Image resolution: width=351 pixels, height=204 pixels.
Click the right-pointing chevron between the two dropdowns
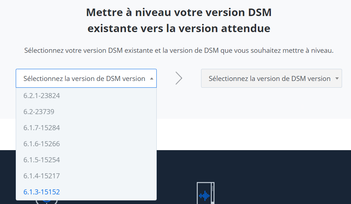(179, 78)
